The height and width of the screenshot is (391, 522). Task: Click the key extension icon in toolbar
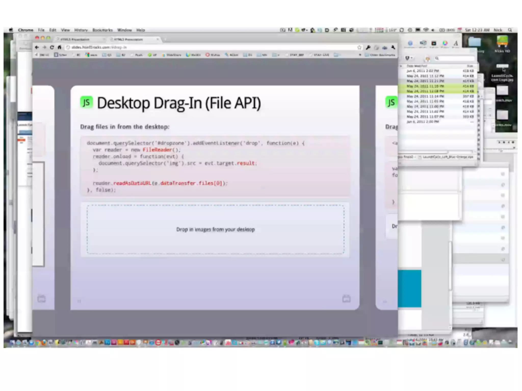(368, 47)
